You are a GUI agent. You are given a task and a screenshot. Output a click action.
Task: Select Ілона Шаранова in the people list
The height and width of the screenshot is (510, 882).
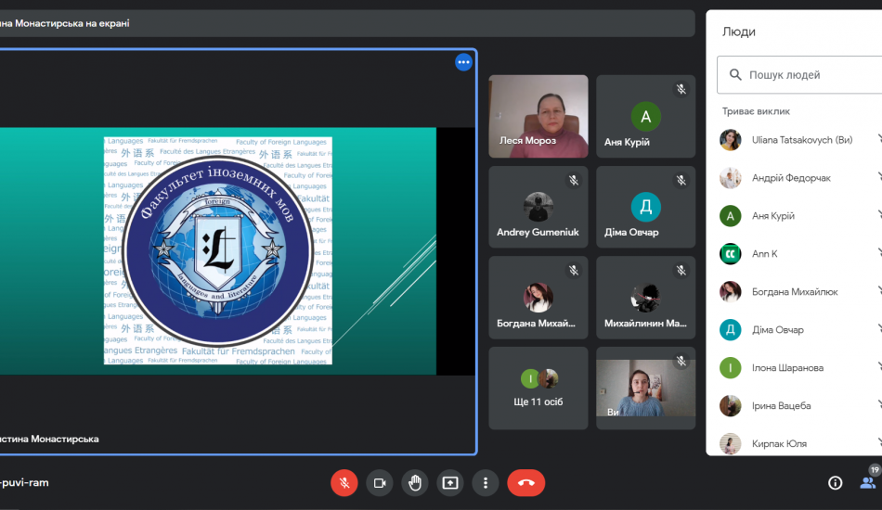(787, 368)
